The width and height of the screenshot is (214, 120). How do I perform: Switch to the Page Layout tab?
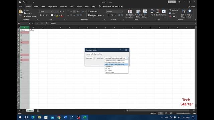click(52, 6)
